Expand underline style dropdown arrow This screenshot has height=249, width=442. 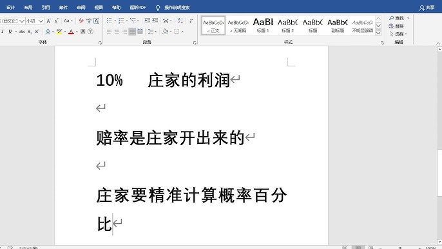click(15, 32)
